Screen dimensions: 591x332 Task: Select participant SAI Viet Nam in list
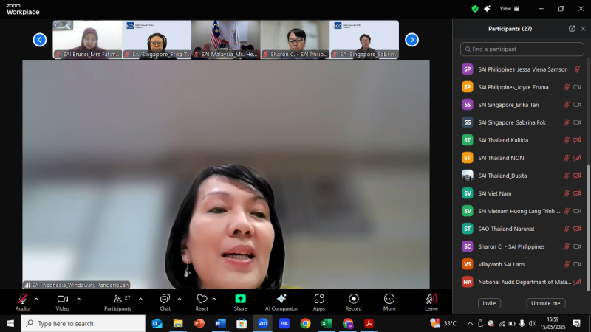pyautogui.click(x=495, y=193)
